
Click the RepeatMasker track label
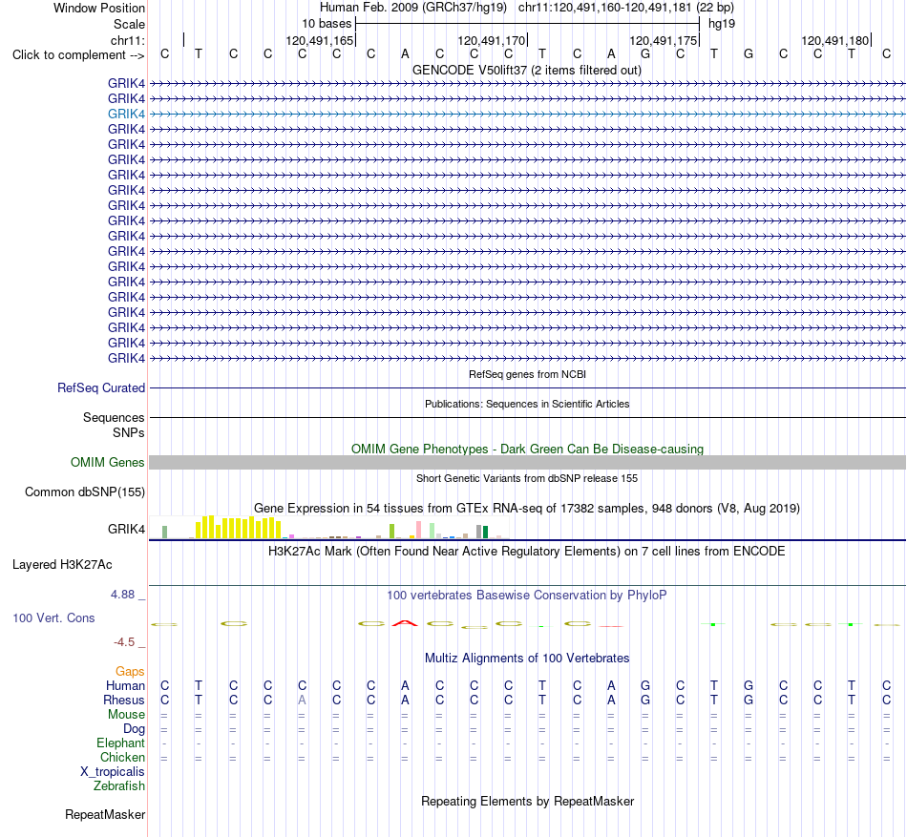[105, 814]
